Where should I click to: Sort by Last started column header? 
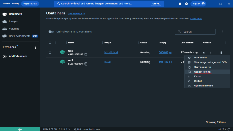pyautogui.click(x=187, y=43)
